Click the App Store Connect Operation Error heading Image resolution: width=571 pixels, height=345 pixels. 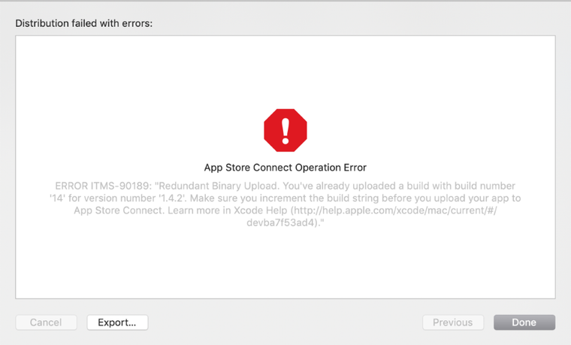click(285, 168)
